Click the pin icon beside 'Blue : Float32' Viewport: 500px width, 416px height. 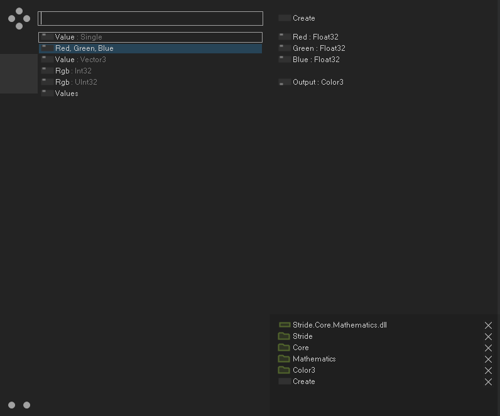(285, 60)
